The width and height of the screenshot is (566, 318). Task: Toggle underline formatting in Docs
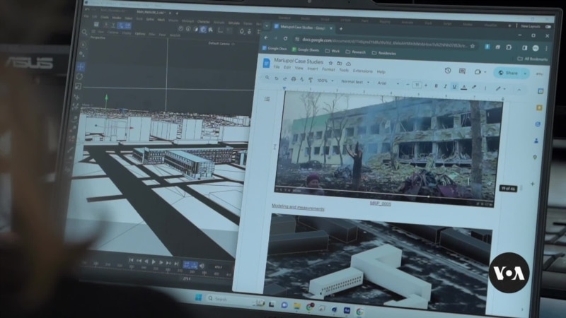[x=454, y=86]
